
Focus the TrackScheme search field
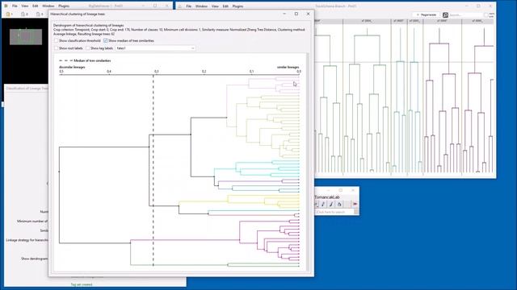click(x=465, y=14)
